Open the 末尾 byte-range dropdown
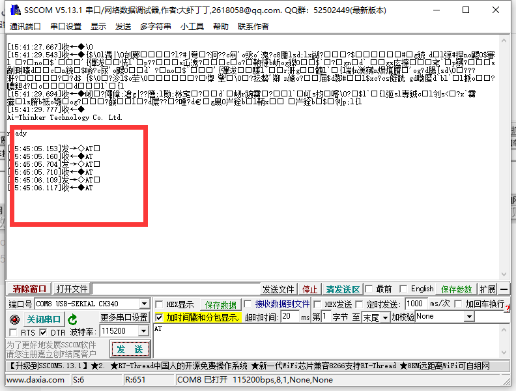 tap(384, 317)
